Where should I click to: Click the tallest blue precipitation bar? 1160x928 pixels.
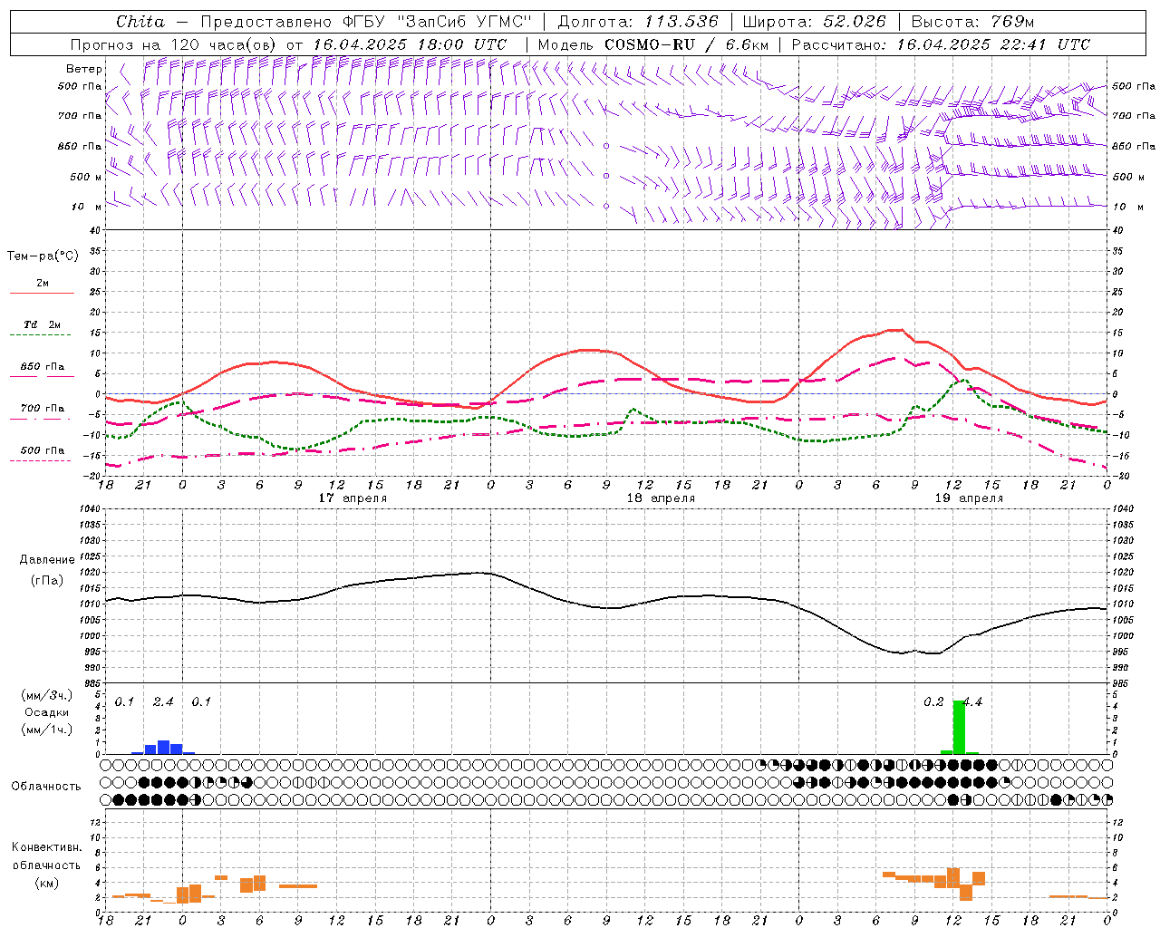pyautogui.click(x=164, y=748)
